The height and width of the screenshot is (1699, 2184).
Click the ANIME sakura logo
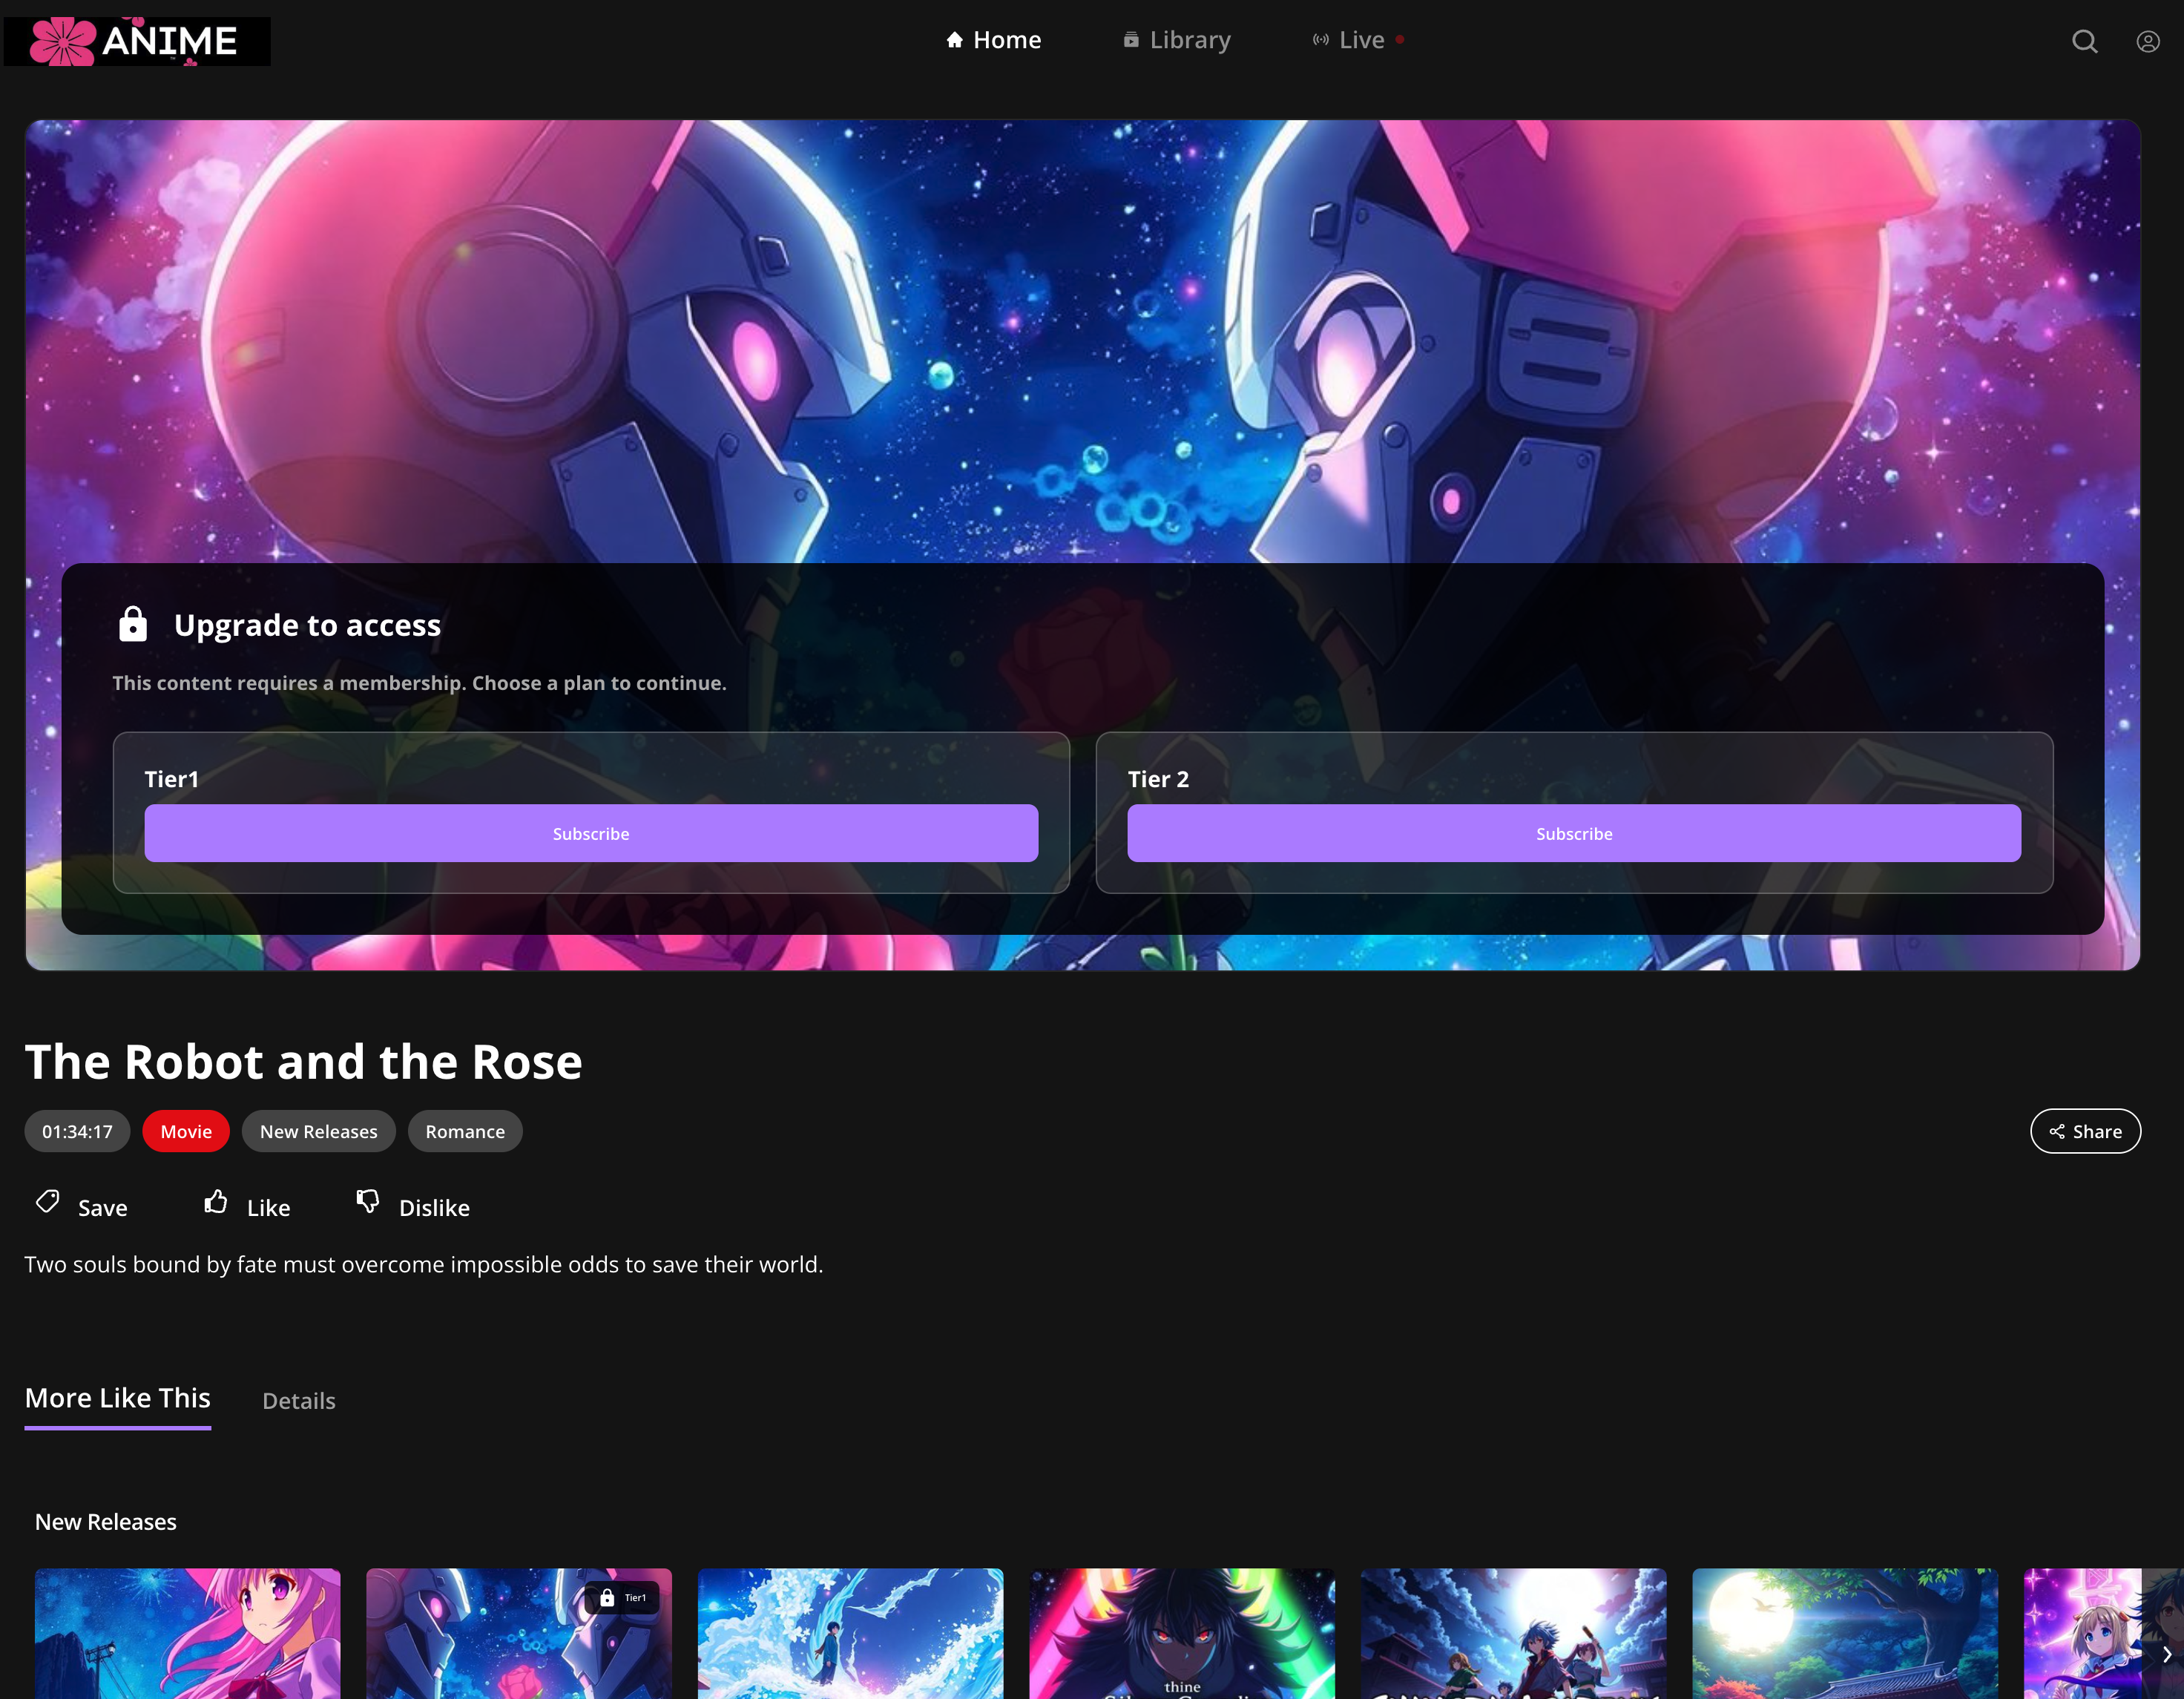[137, 41]
